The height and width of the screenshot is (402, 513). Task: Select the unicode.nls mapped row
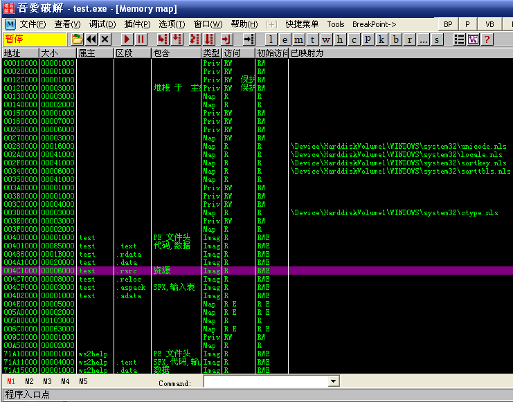click(x=258, y=146)
